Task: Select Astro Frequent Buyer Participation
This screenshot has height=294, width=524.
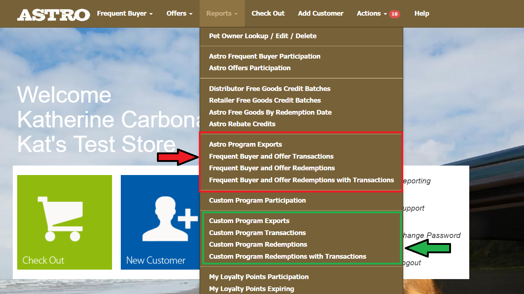Action: (265, 56)
